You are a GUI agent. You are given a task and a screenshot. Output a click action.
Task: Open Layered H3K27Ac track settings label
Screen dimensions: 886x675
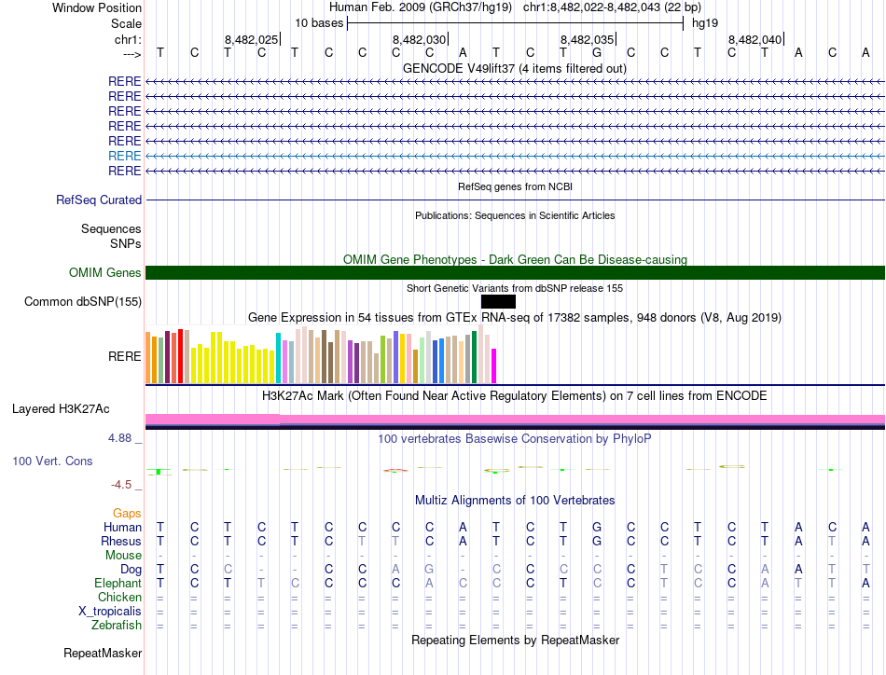61,408
